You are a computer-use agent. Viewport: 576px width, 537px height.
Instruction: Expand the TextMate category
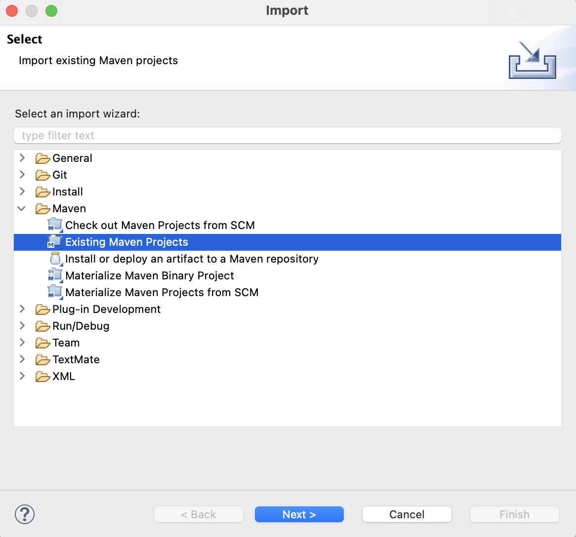coord(21,359)
